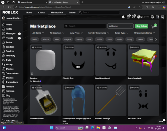
Task: Click the Windows Start button
Action: (52, 128)
